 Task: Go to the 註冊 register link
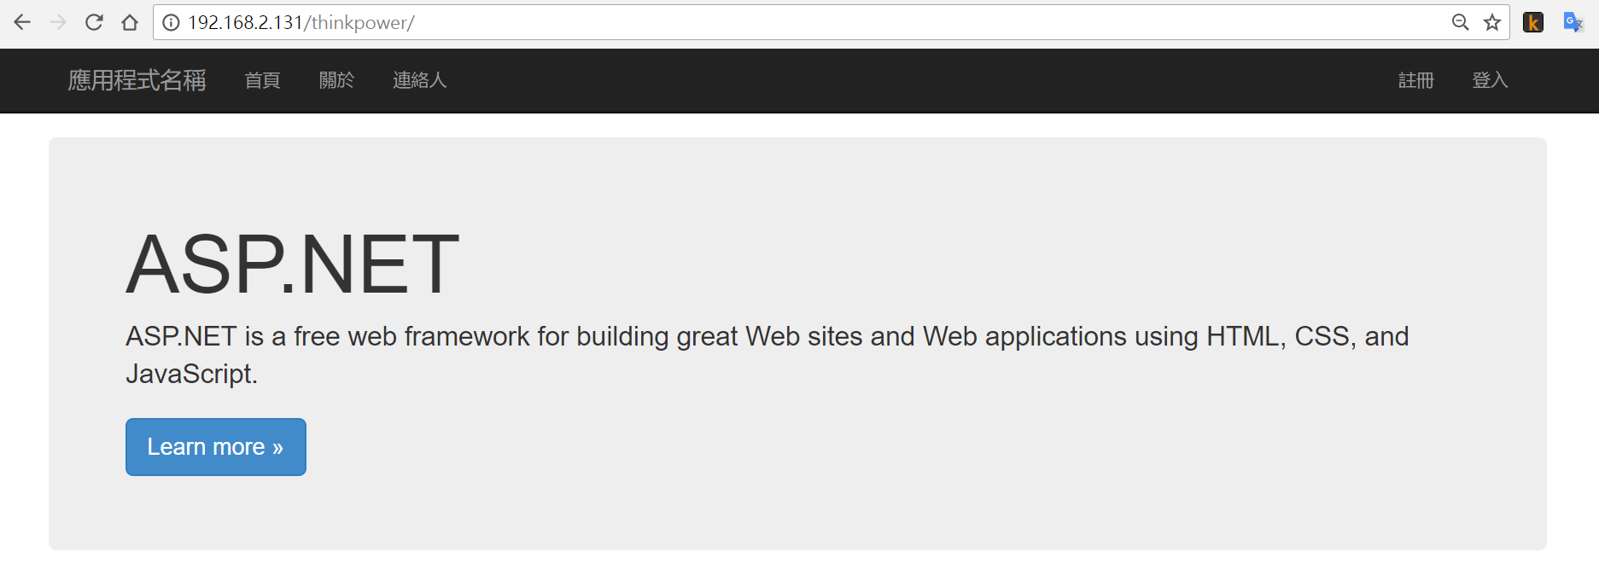click(x=1416, y=80)
